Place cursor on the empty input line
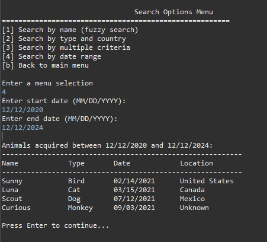The width and height of the screenshot is (267, 242). [x=2, y=136]
